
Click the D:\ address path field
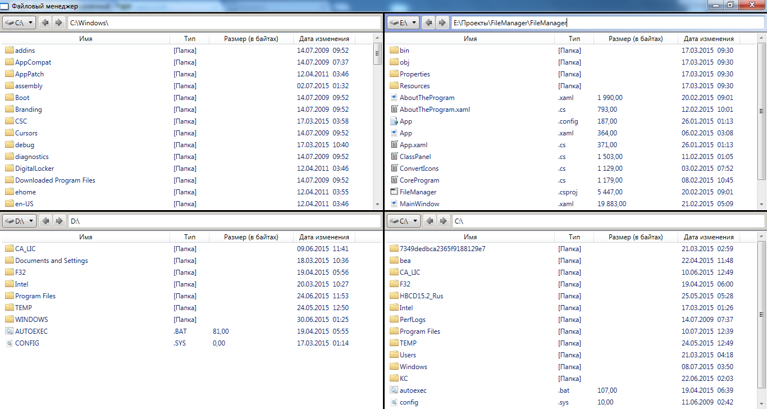point(224,221)
